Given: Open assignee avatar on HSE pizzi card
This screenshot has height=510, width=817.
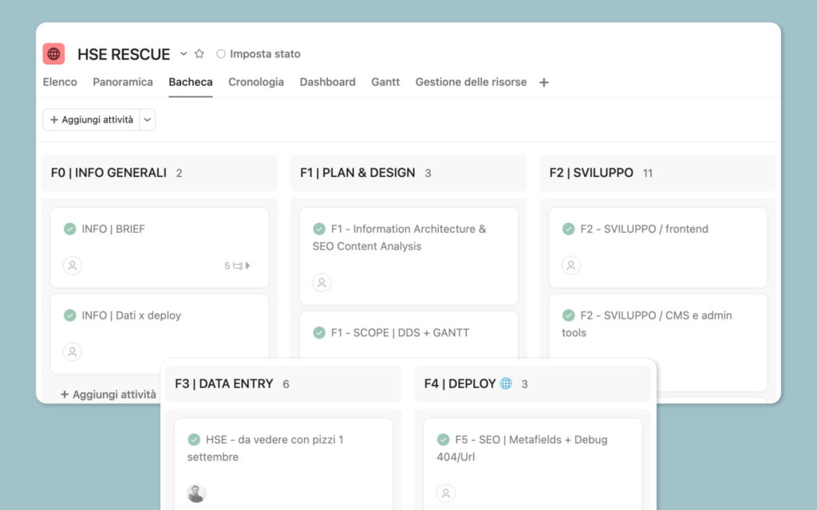Looking at the screenshot, I should [196, 493].
